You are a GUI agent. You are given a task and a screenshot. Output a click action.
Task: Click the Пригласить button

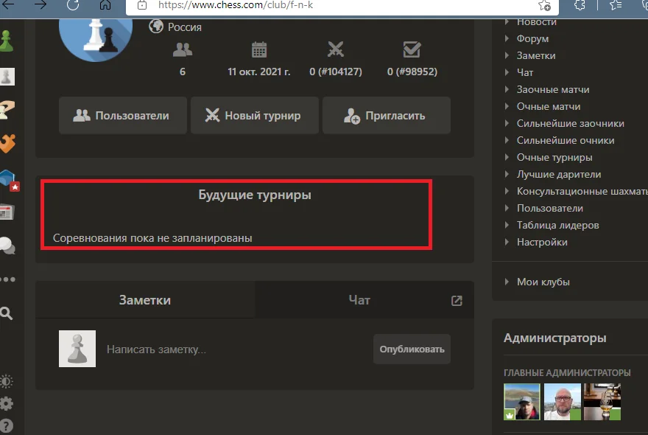tap(387, 115)
